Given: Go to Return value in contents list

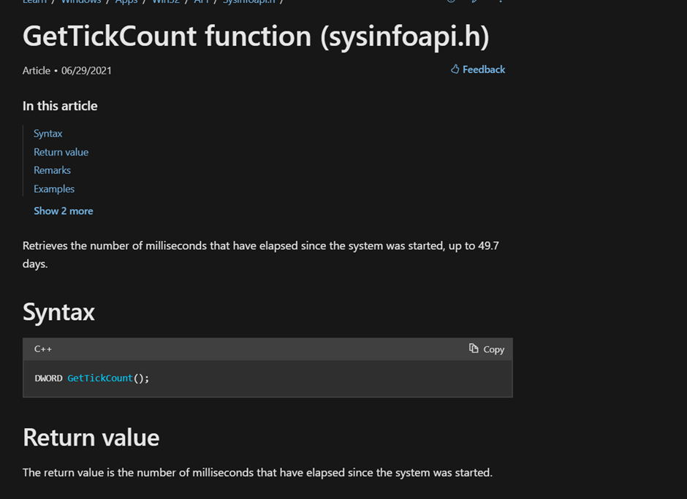Looking at the screenshot, I should coord(61,152).
